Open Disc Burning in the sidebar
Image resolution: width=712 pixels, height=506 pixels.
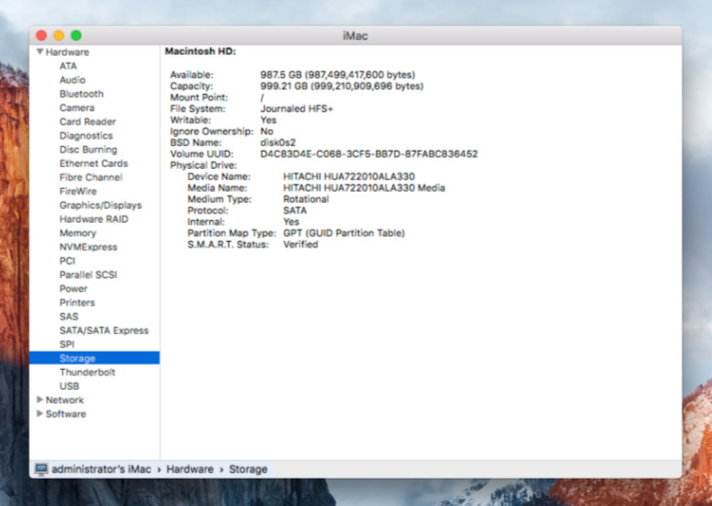pyautogui.click(x=89, y=150)
